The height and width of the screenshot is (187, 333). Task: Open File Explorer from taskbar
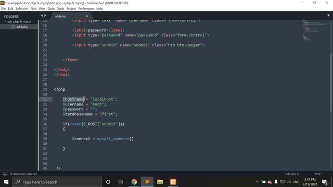tap(160, 182)
